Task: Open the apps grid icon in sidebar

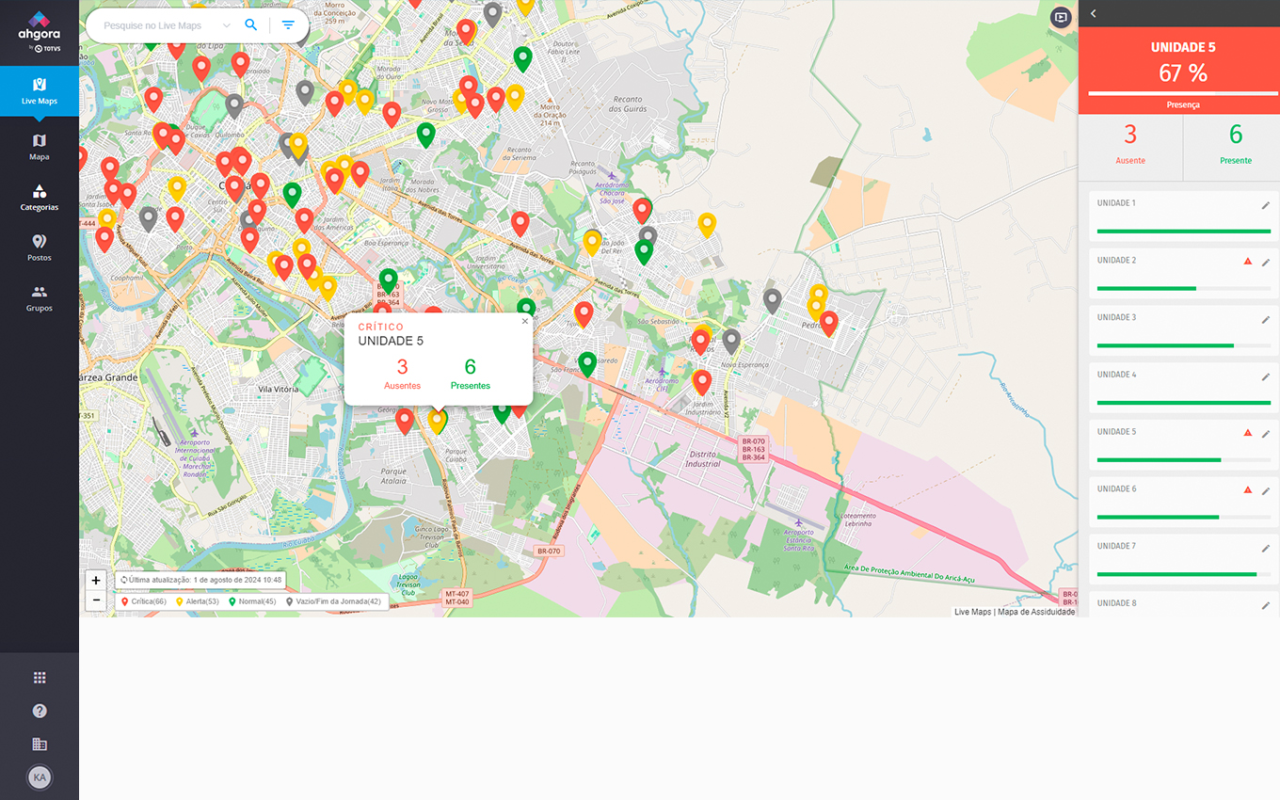Action: coord(40,678)
